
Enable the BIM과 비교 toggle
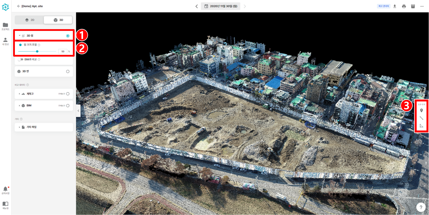point(20,59)
